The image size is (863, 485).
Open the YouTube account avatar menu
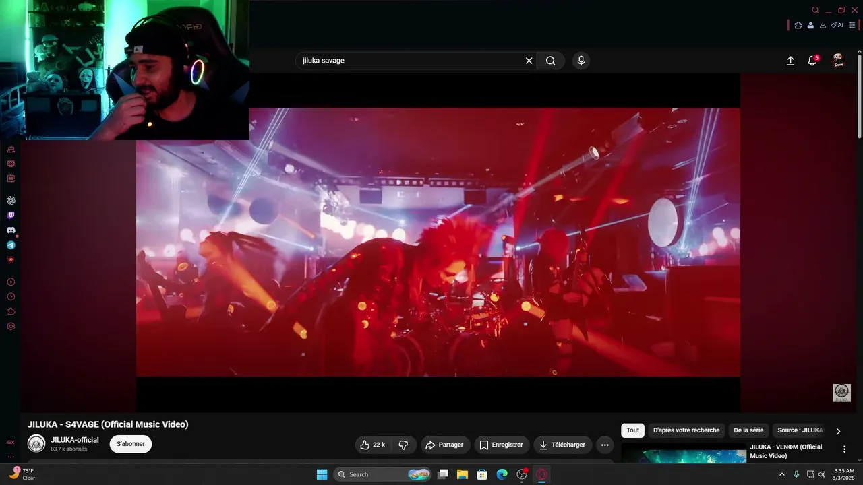[x=838, y=61]
